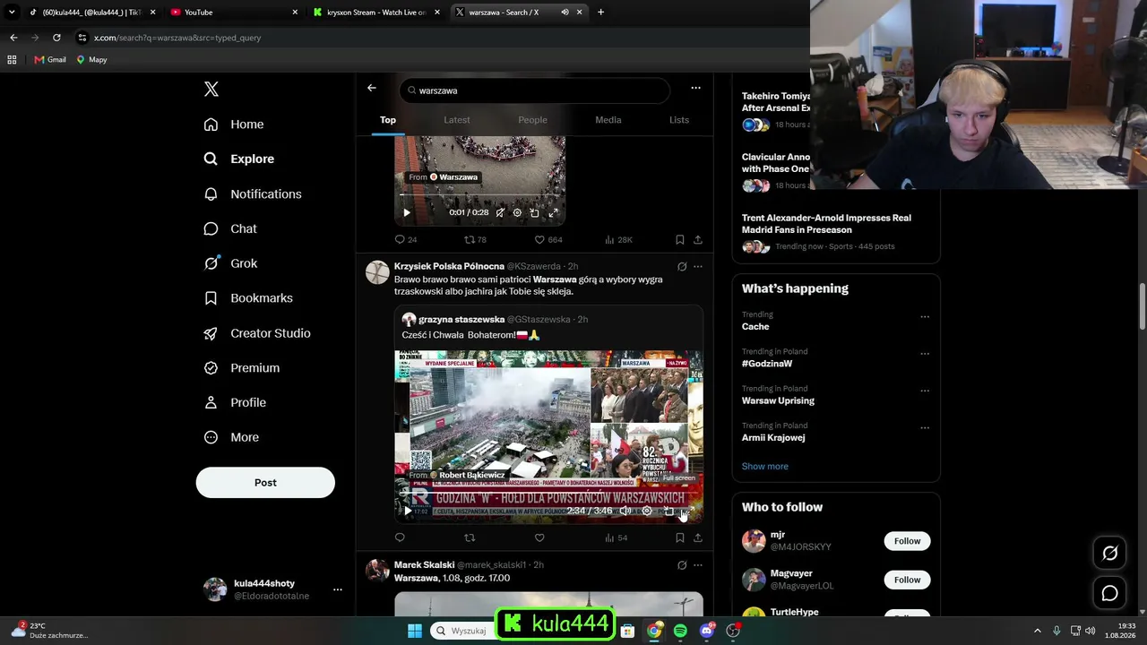This screenshot has width=1147, height=645.
Task: Open Profile from the sidebar
Action: [x=235, y=403]
